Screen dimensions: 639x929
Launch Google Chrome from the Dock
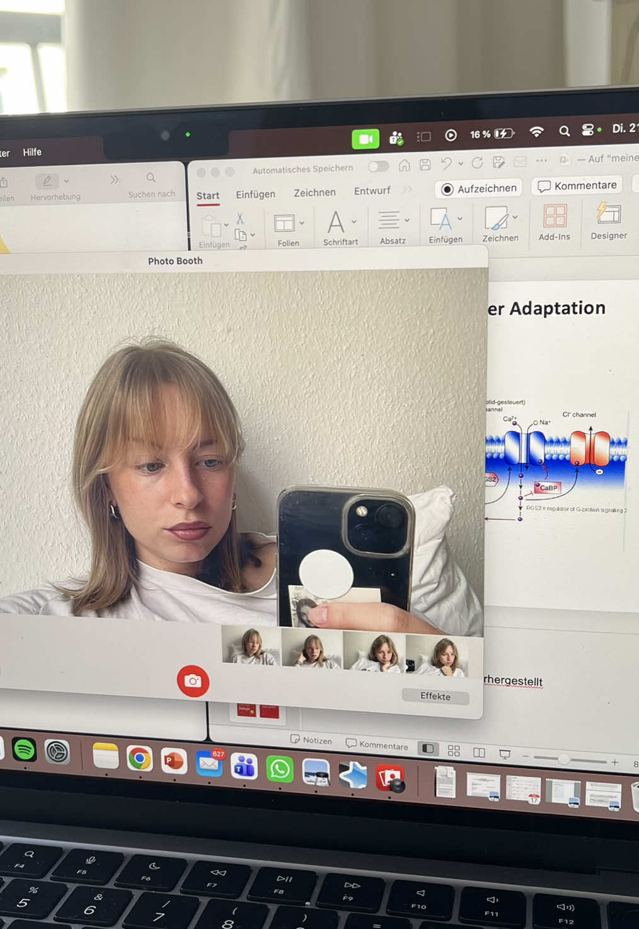(139, 758)
